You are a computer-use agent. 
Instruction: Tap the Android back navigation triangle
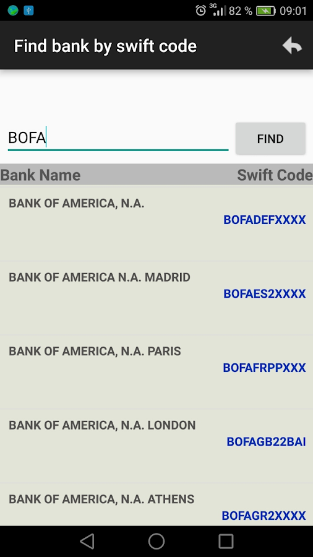tap(87, 542)
